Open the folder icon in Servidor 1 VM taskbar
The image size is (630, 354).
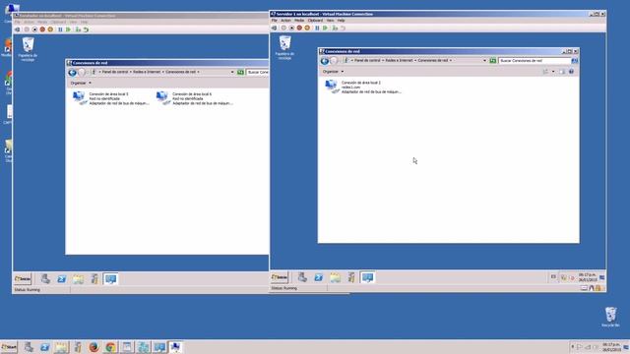coord(335,277)
